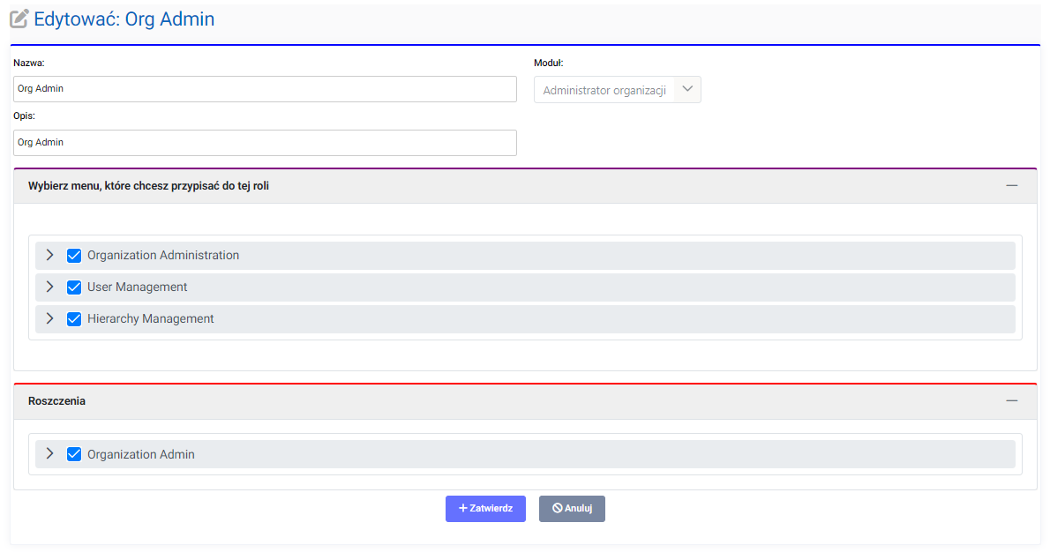
Task: Focus the Opis text field
Action: 265,143
